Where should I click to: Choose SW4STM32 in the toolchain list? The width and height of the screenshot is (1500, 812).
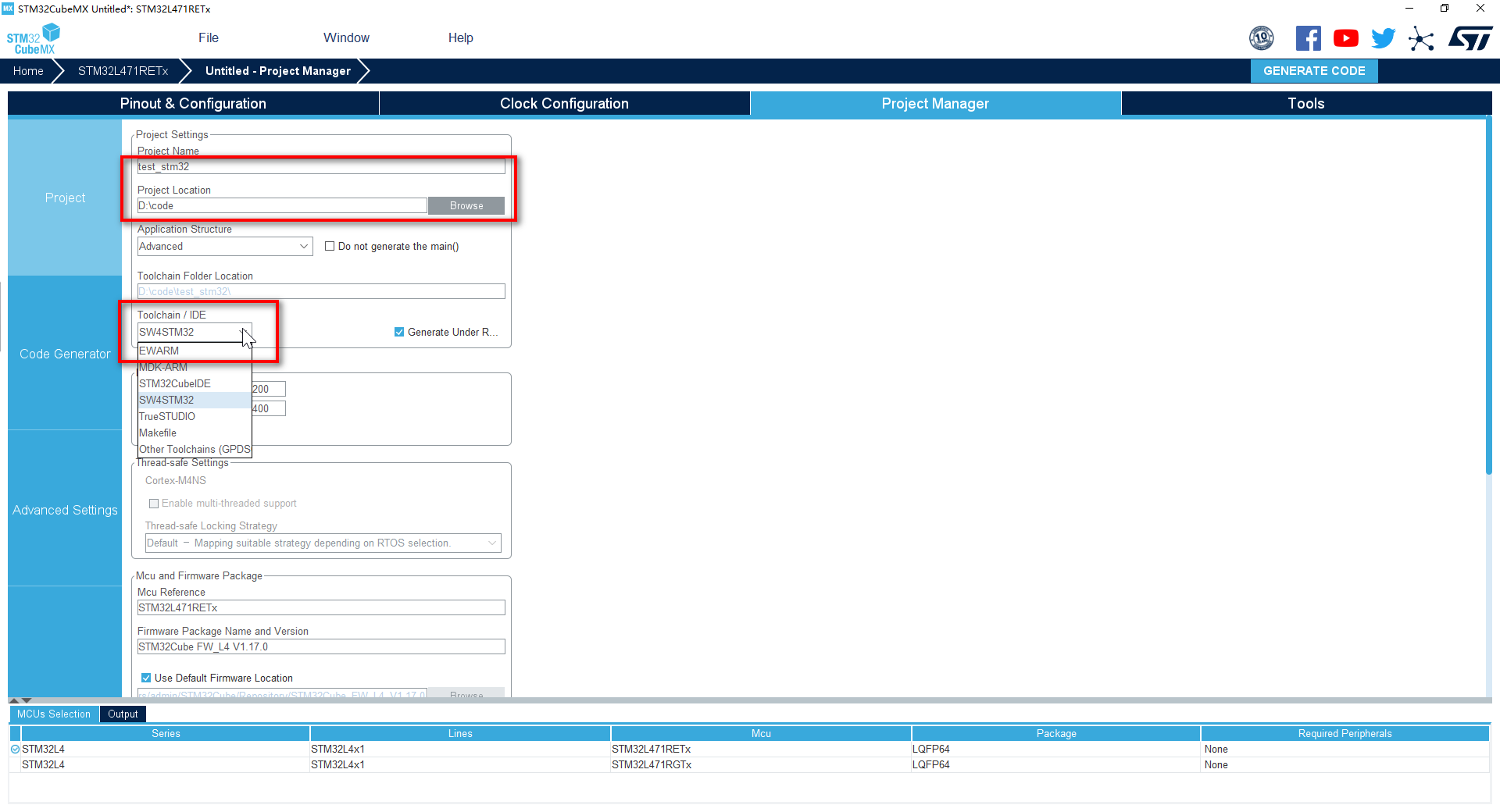click(x=195, y=400)
